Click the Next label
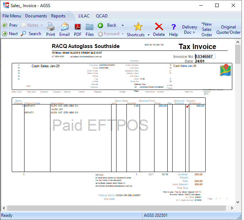This screenshot has height=220, width=244. coord(13,34)
